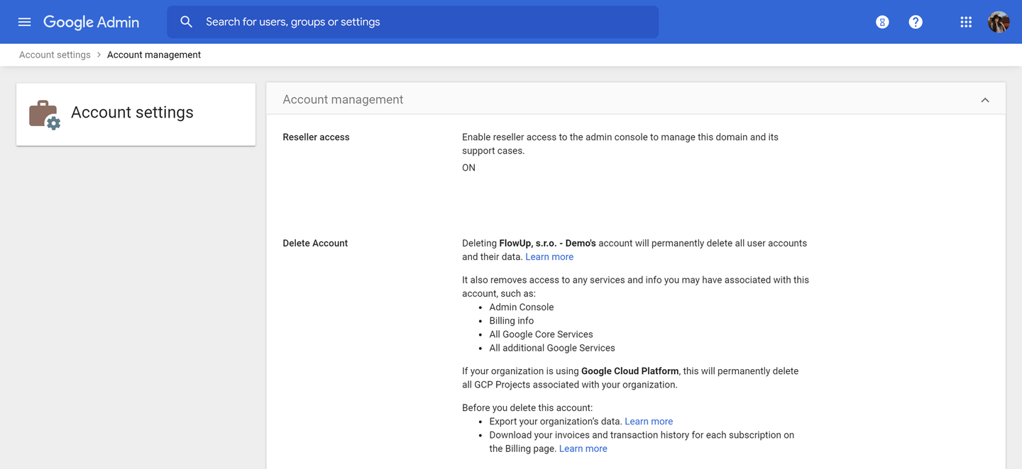1022x469 pixels.
Task: Open the hourglass tasks icon
Action: coord(882,22)
